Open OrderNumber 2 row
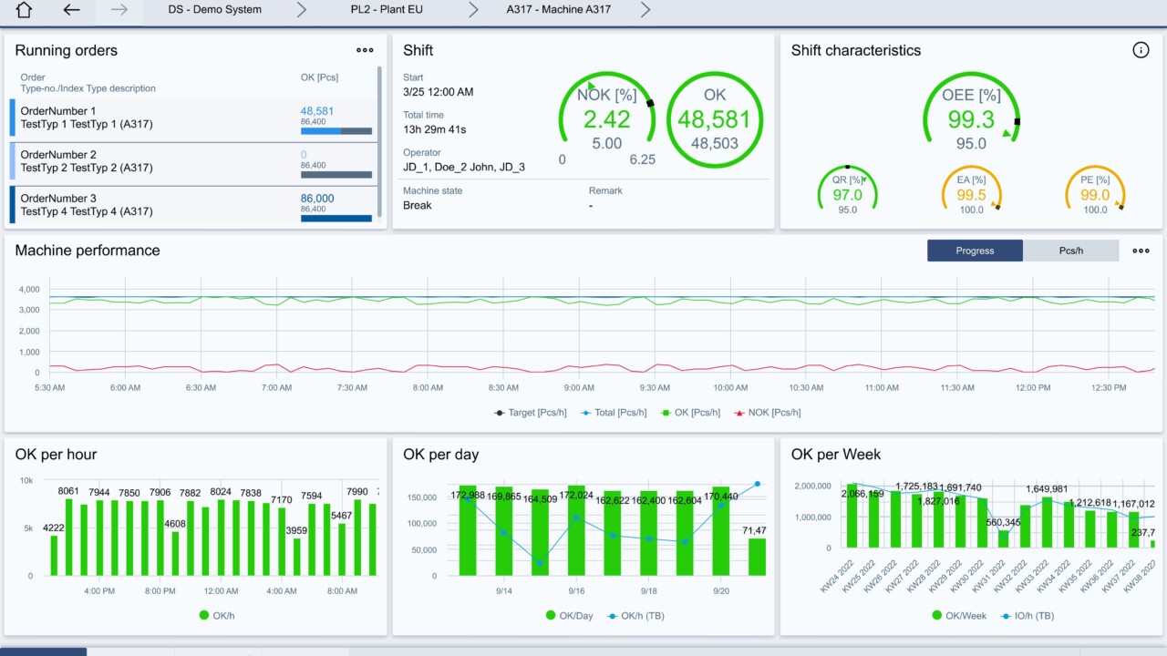The height and width of the screenshot is (656, 1167). tap(193, 161)
